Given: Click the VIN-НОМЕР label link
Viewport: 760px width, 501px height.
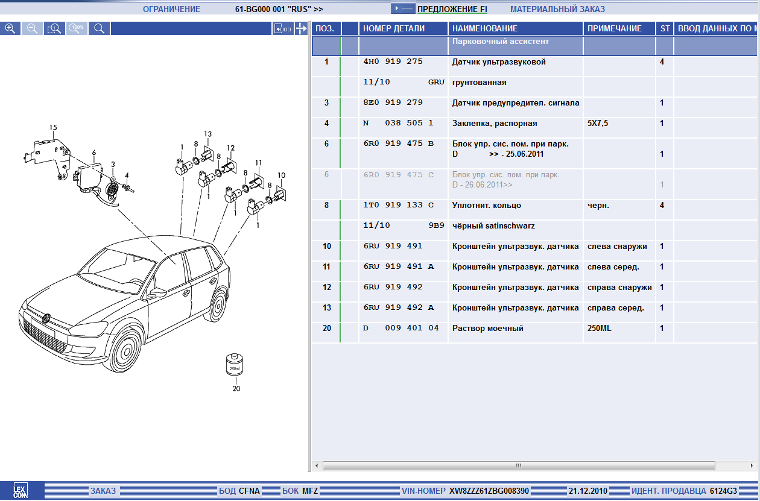Looking at the screenshot, I should point(423,491).
